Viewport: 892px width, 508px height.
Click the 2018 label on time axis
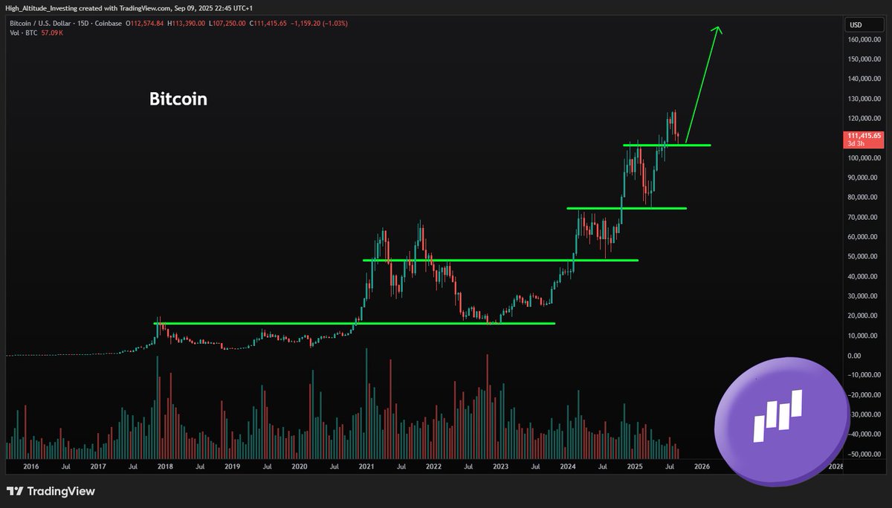(x=165, y=467)
